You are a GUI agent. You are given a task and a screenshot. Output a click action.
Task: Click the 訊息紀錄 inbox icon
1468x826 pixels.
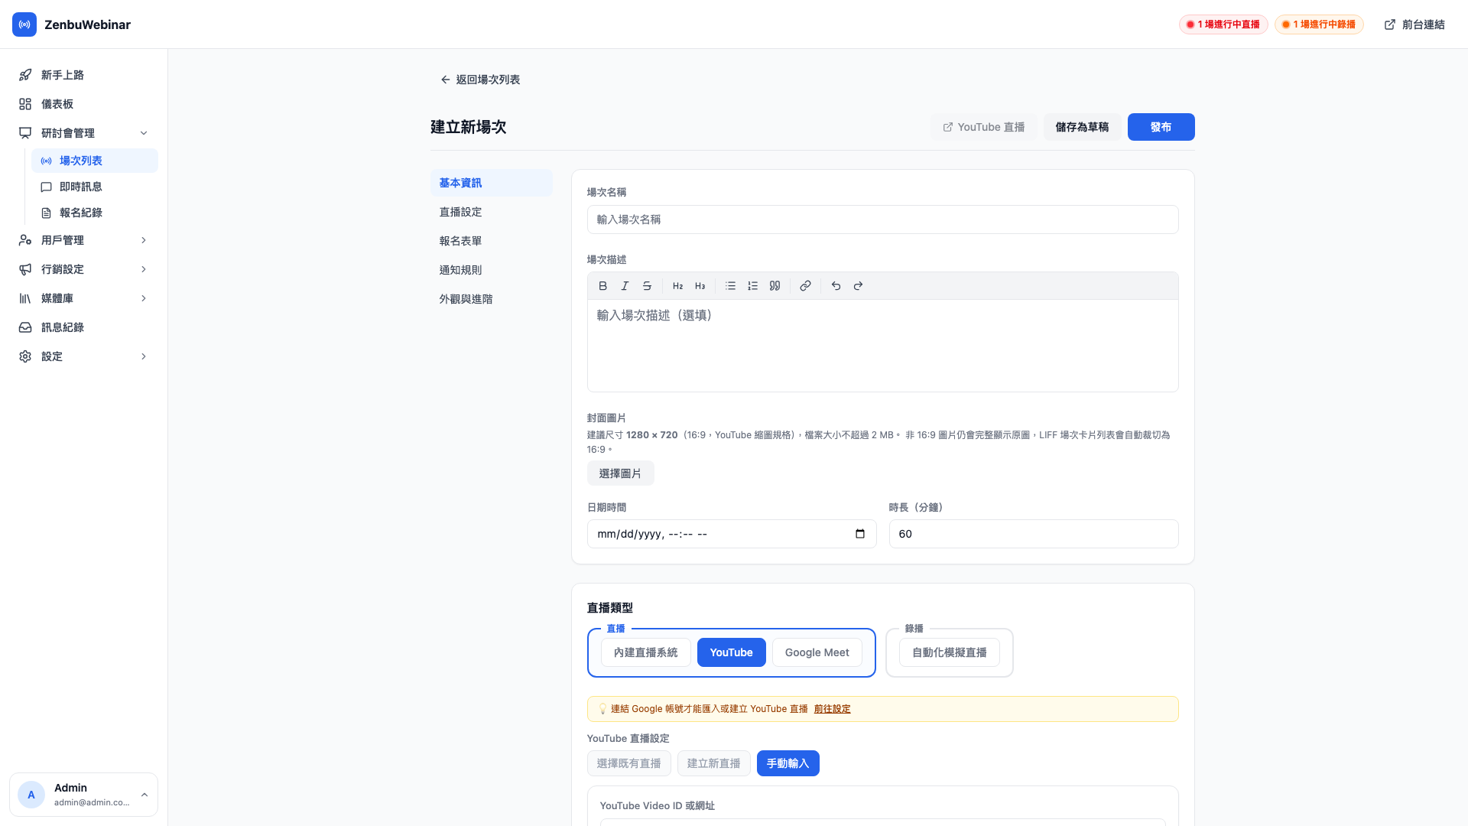click(x=25, y=327)
